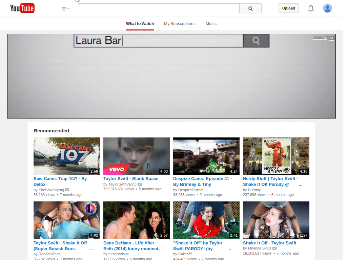
Task: Click the 2:59 duration badge
Action: 94,171
